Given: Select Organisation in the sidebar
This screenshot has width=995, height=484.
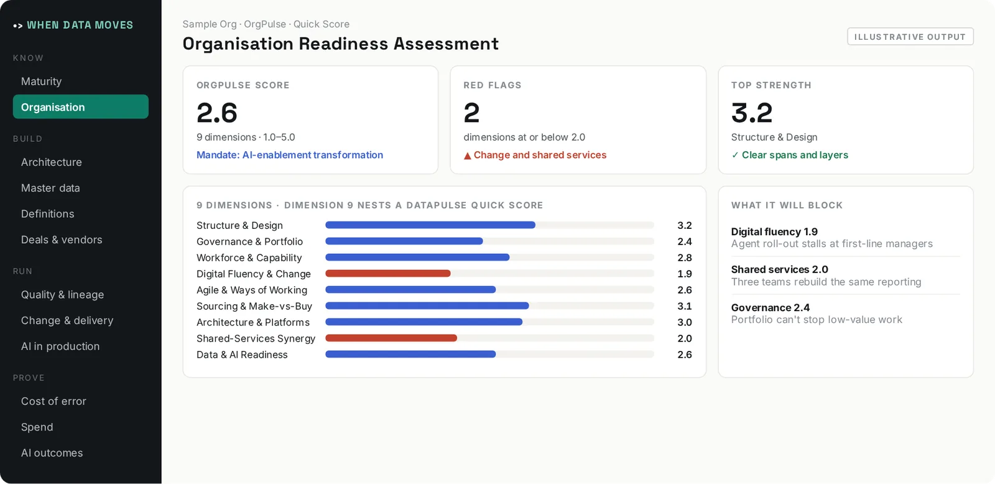Looking at the screenshot, I should (81, 107).
